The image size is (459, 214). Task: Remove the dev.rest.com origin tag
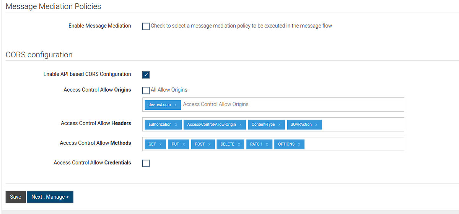tap(176, 105)
